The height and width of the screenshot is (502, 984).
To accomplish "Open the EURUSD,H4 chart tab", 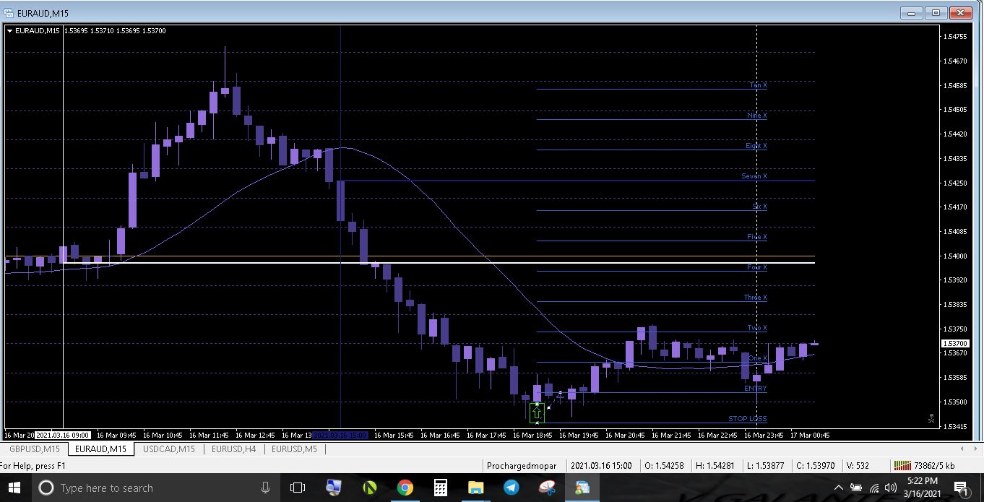I will [x=233, y=449].
